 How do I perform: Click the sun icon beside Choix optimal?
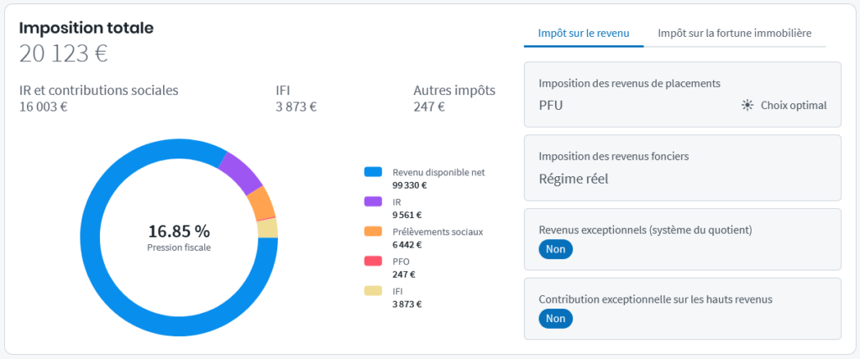pyautogui.click(x=747, y=106)
